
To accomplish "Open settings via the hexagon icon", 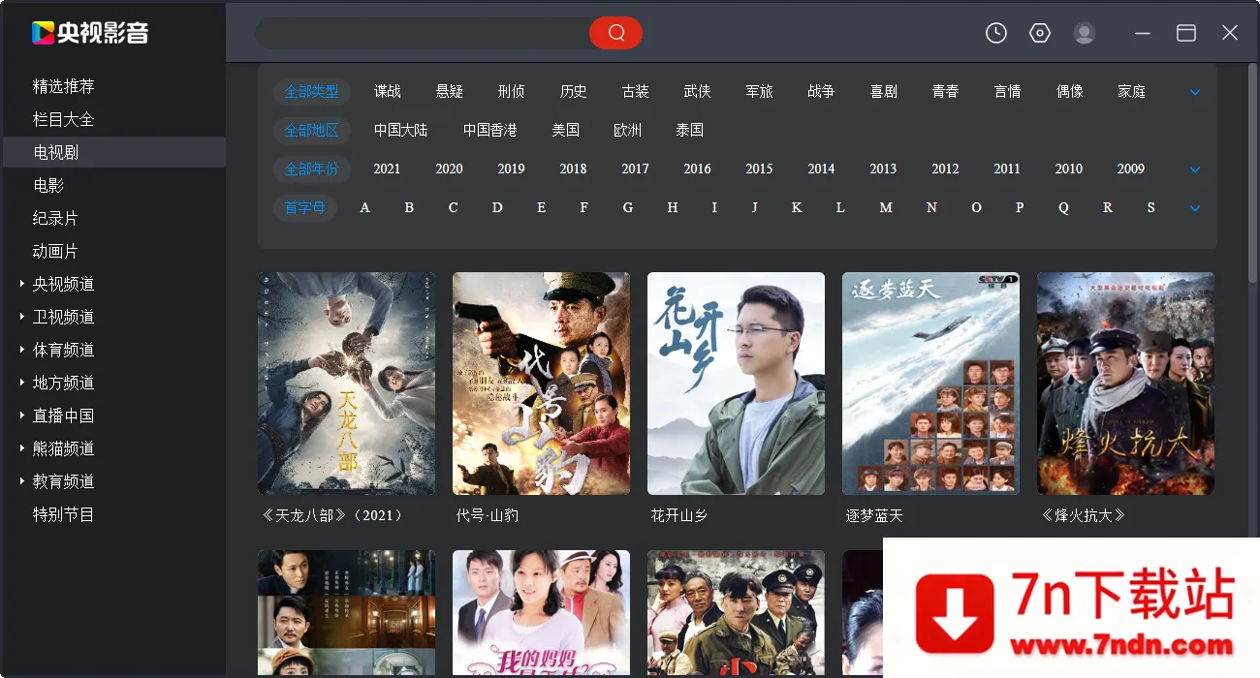I will tap(1040, 33).
